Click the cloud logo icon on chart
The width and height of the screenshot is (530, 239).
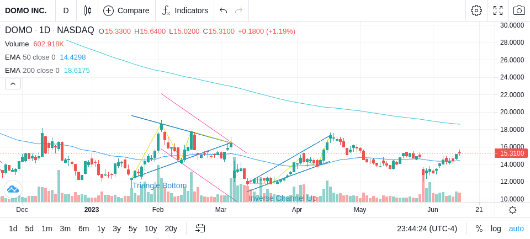pos(13,189)
